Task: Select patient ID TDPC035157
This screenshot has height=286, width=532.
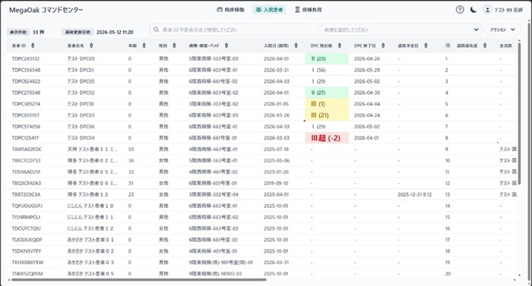Action: tap(25, 115)
